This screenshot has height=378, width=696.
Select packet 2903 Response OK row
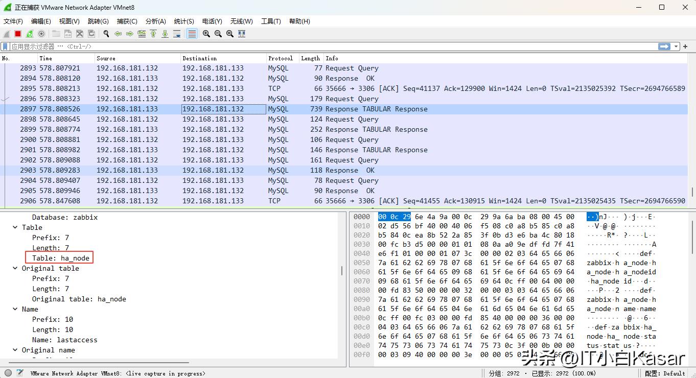344,170
